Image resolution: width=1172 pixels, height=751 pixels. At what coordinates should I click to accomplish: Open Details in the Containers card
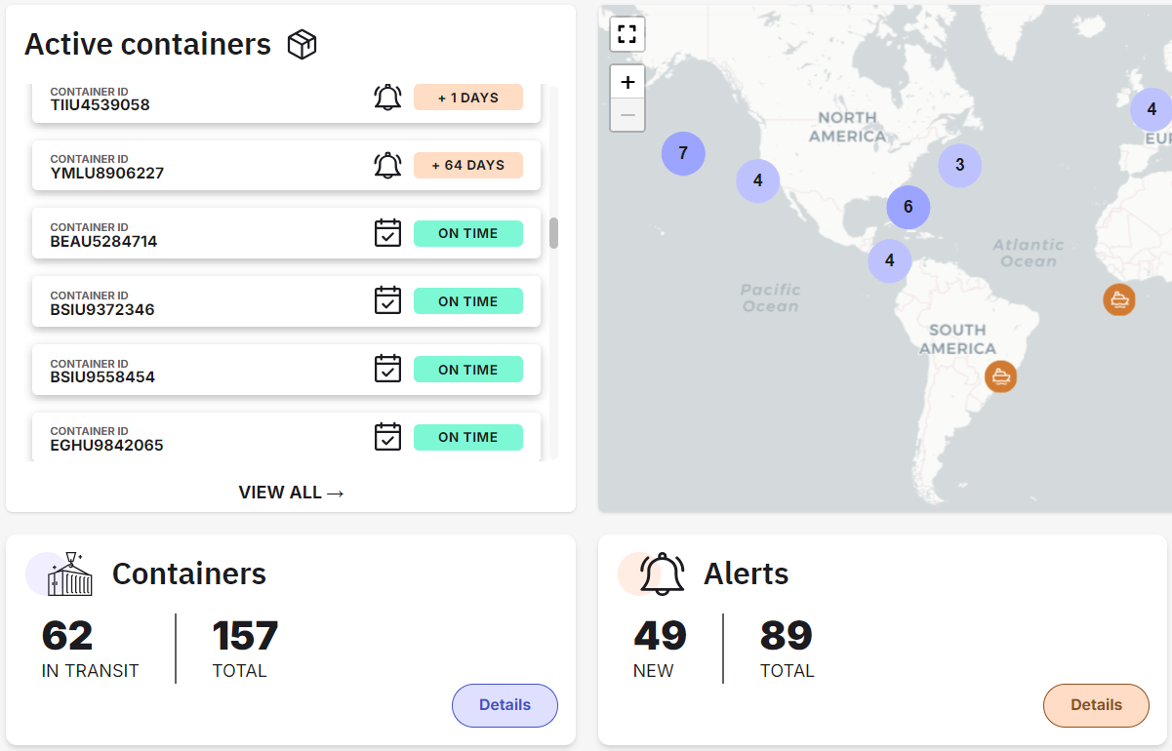click(505, 705)
